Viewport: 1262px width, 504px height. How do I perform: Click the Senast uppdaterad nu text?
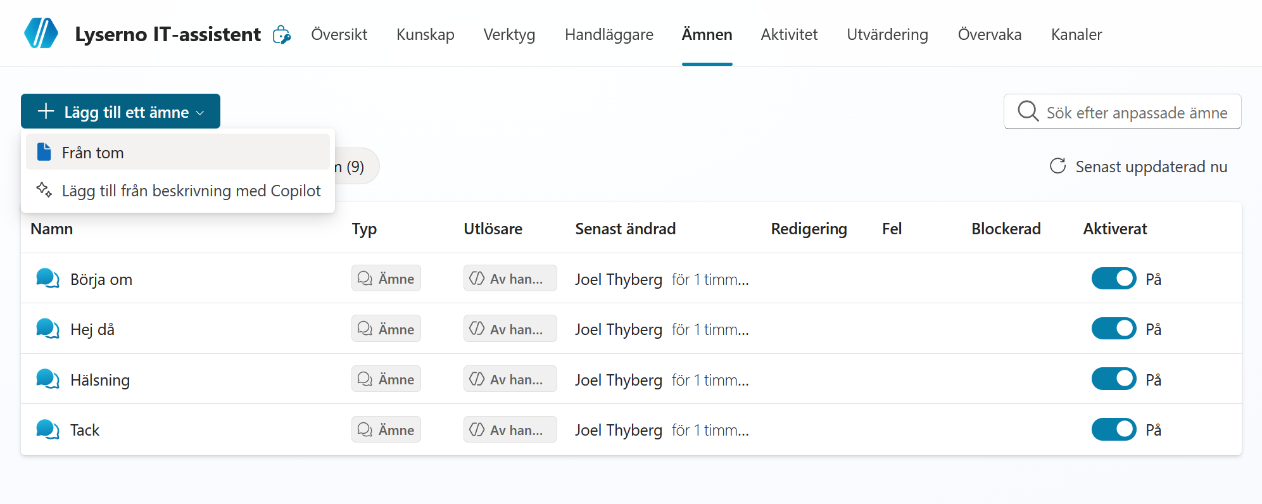[1151, 167]
